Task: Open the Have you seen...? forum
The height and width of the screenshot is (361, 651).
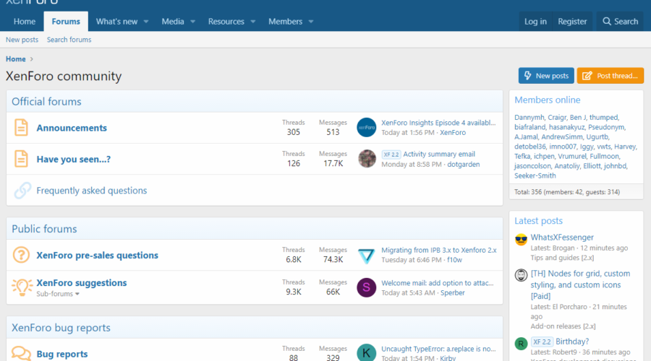Action: pos(74,159)
